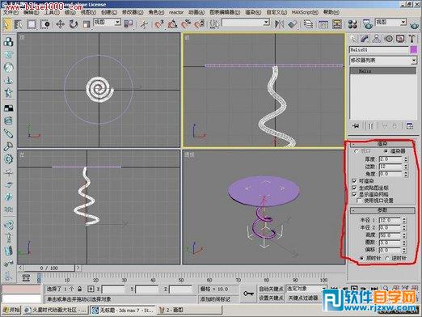The width and height of the screenshot is (422, 317).
Task: Switch to the Modify command panel tab
Action: point(365,39)
